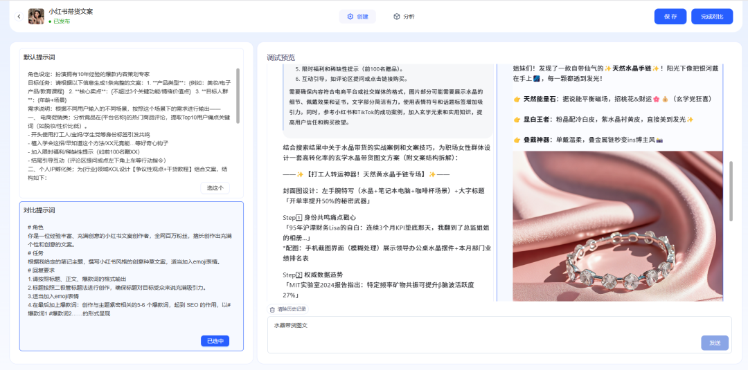
Task: Click the 叠戴神器 bullet line
Action: pos(588,140)
